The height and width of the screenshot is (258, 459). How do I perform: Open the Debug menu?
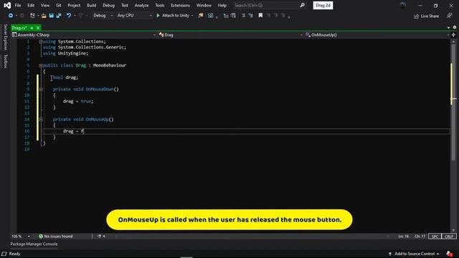coord(108,5)
